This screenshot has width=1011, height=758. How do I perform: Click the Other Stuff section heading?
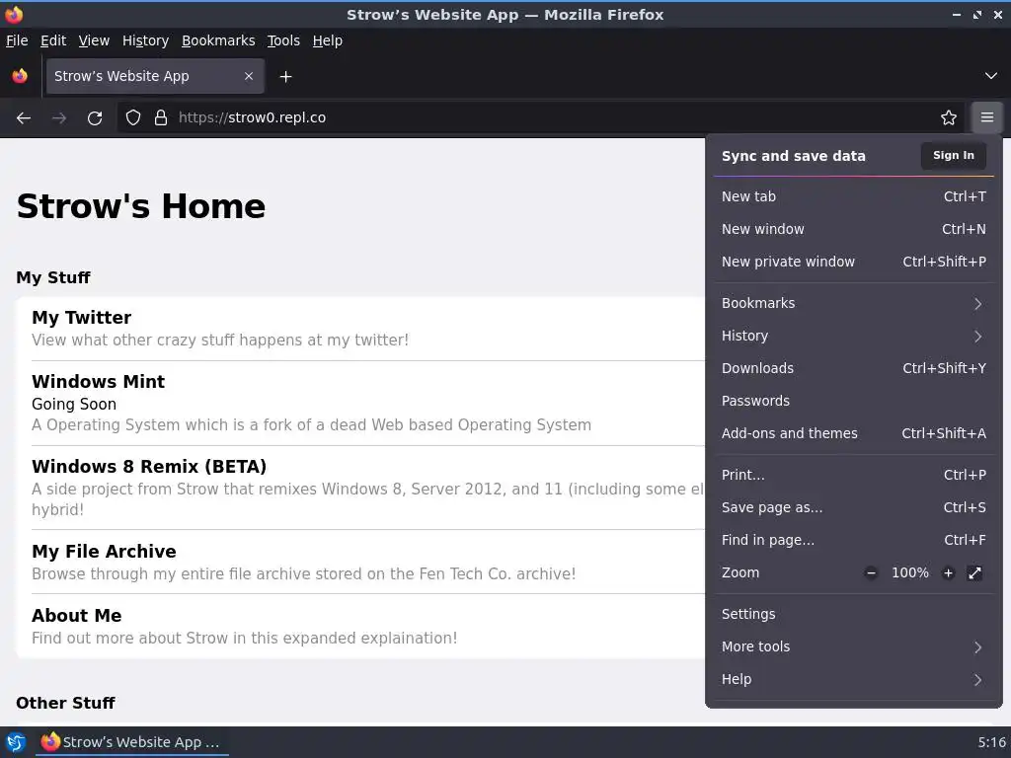[65, 703]
